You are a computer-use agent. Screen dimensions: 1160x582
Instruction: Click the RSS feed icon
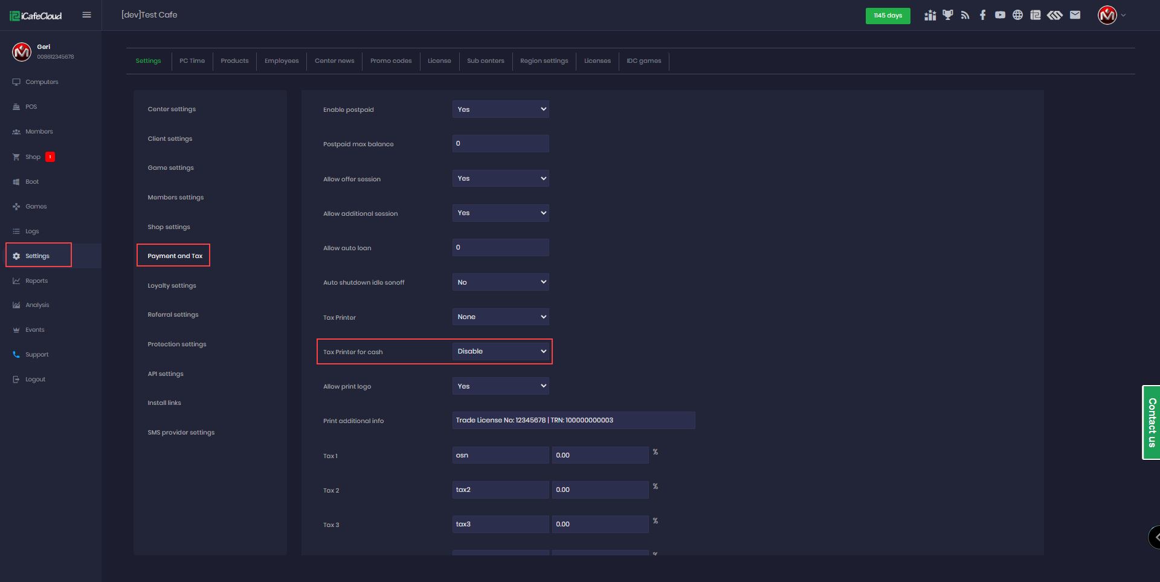point(965,15)
